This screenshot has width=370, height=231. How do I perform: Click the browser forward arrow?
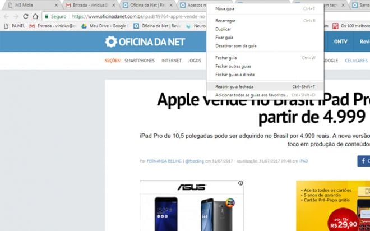[x=16, y=16]
